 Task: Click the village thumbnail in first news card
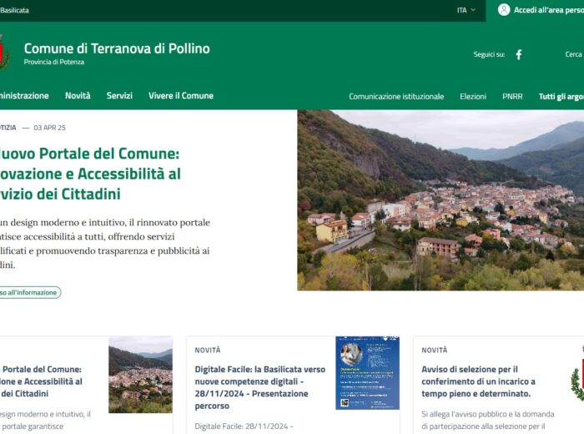(140, 375)
